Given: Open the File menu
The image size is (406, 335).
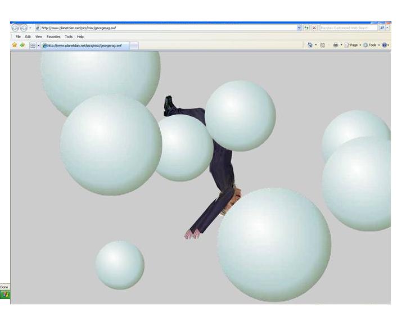Looking at the screenshot, I should tap(18, 37).
